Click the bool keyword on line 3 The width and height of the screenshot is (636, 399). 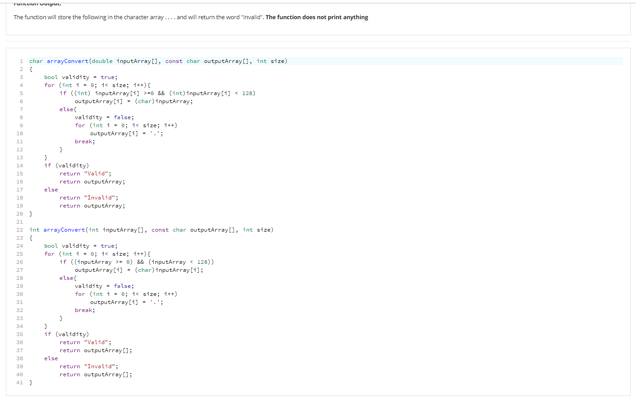(51, 77)
